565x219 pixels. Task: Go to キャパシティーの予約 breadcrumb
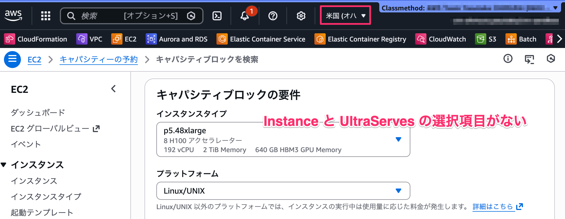[x=98, y=60]
